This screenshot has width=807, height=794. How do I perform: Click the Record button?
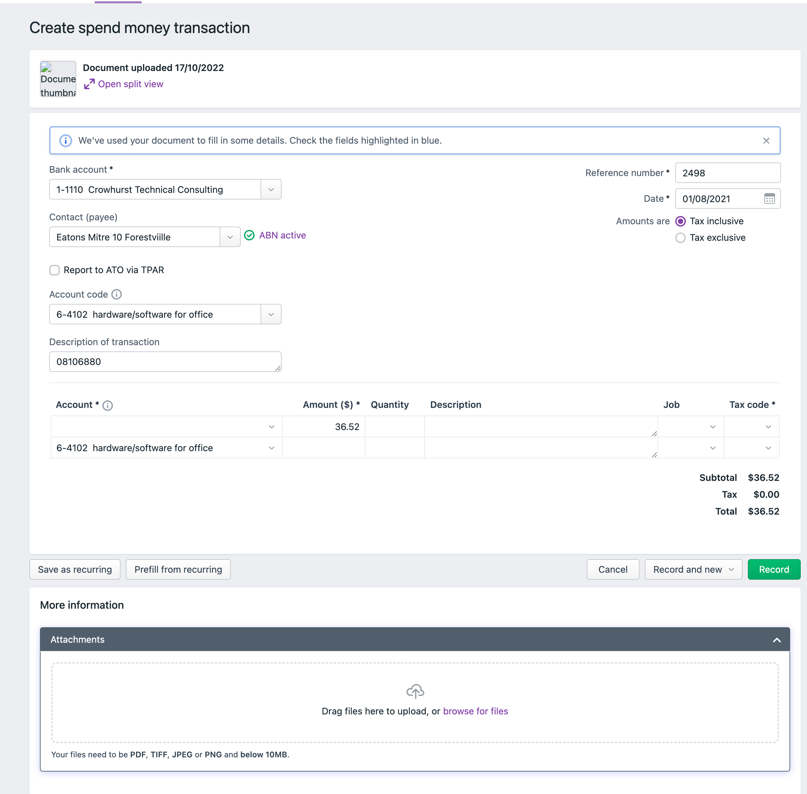coord(774,569)
